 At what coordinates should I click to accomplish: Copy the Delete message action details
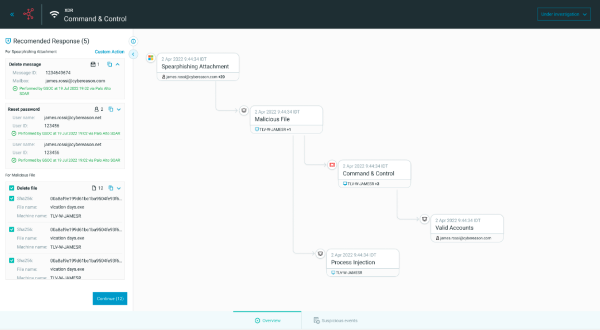109,64
